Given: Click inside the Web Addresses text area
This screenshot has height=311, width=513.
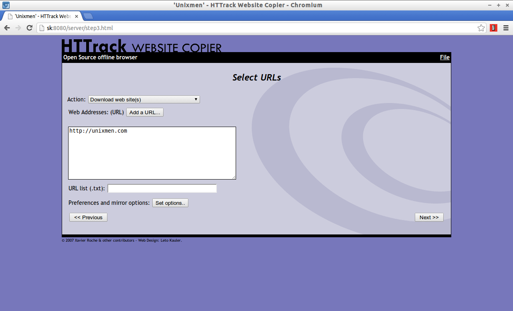Looking at the screenshot, I should coord(152,153).
